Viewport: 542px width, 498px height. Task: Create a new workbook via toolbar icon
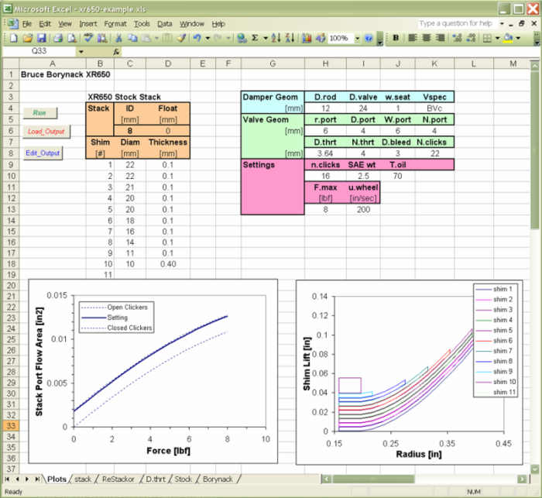click(13, 38)
